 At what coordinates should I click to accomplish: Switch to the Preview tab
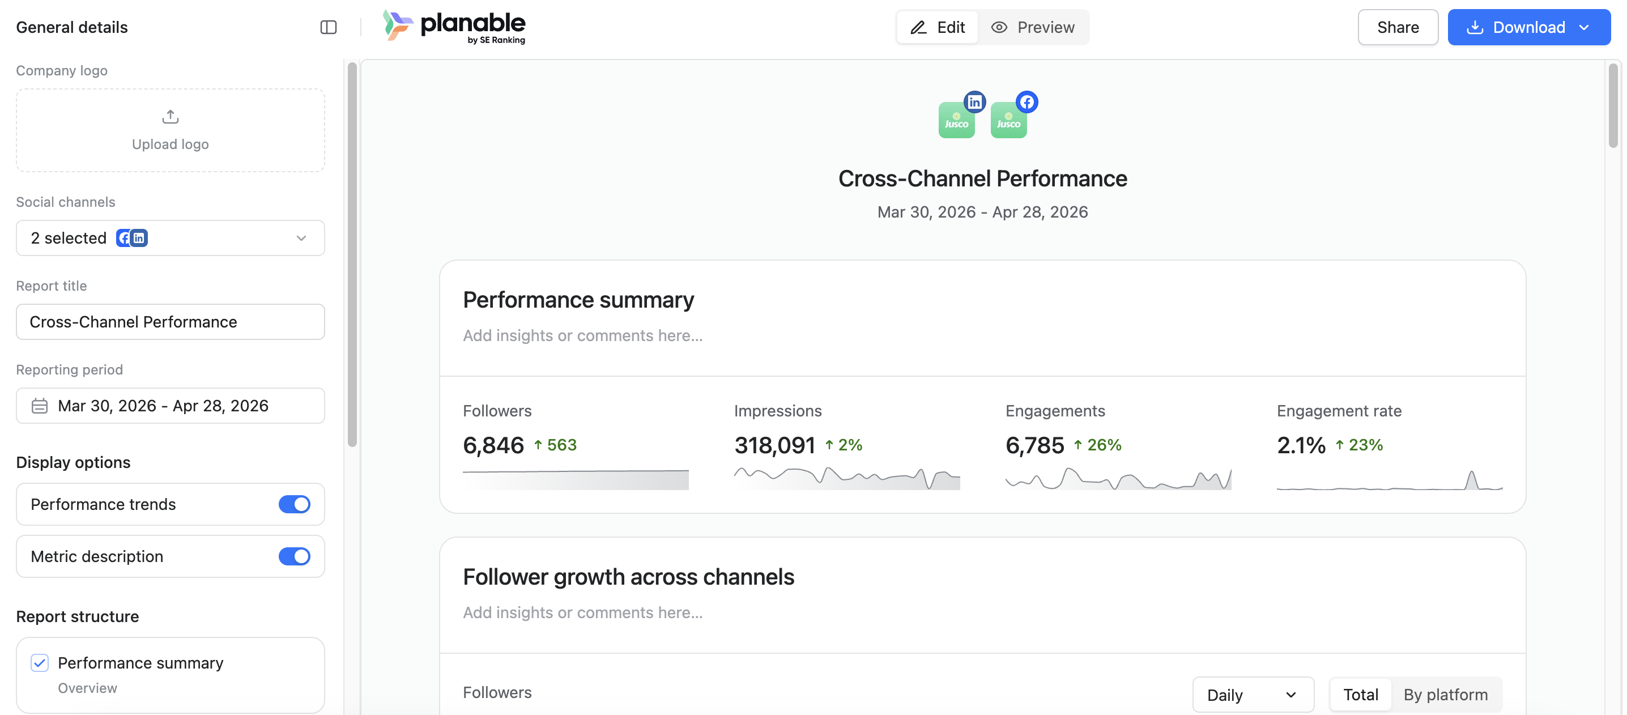(1033, 27)
